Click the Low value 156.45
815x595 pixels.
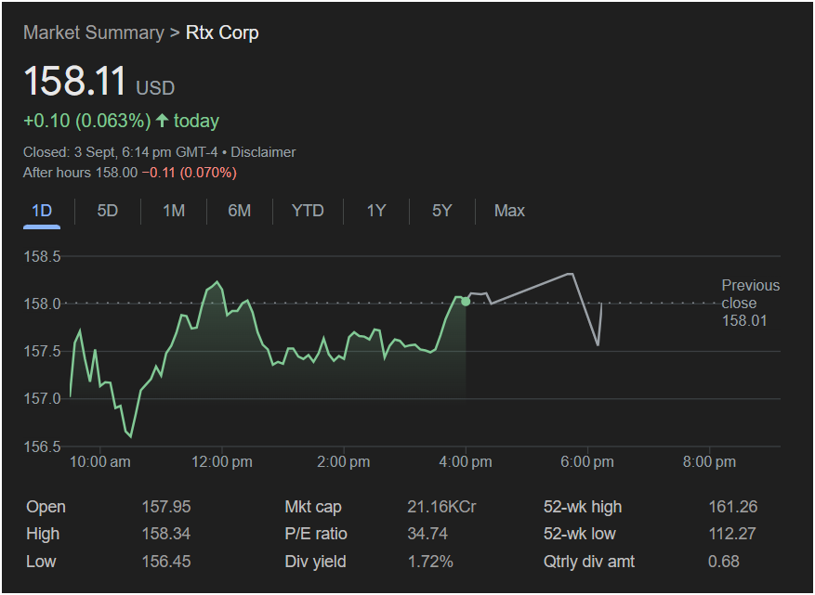pos(166,562)
